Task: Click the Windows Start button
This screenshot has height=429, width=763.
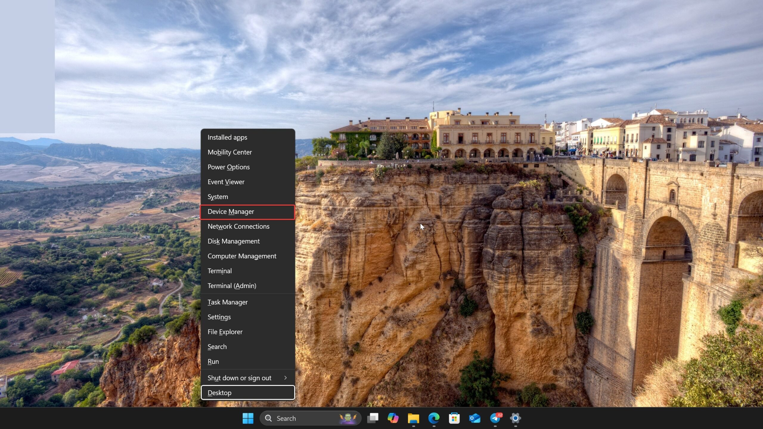Action: click(x=248, y=418)
